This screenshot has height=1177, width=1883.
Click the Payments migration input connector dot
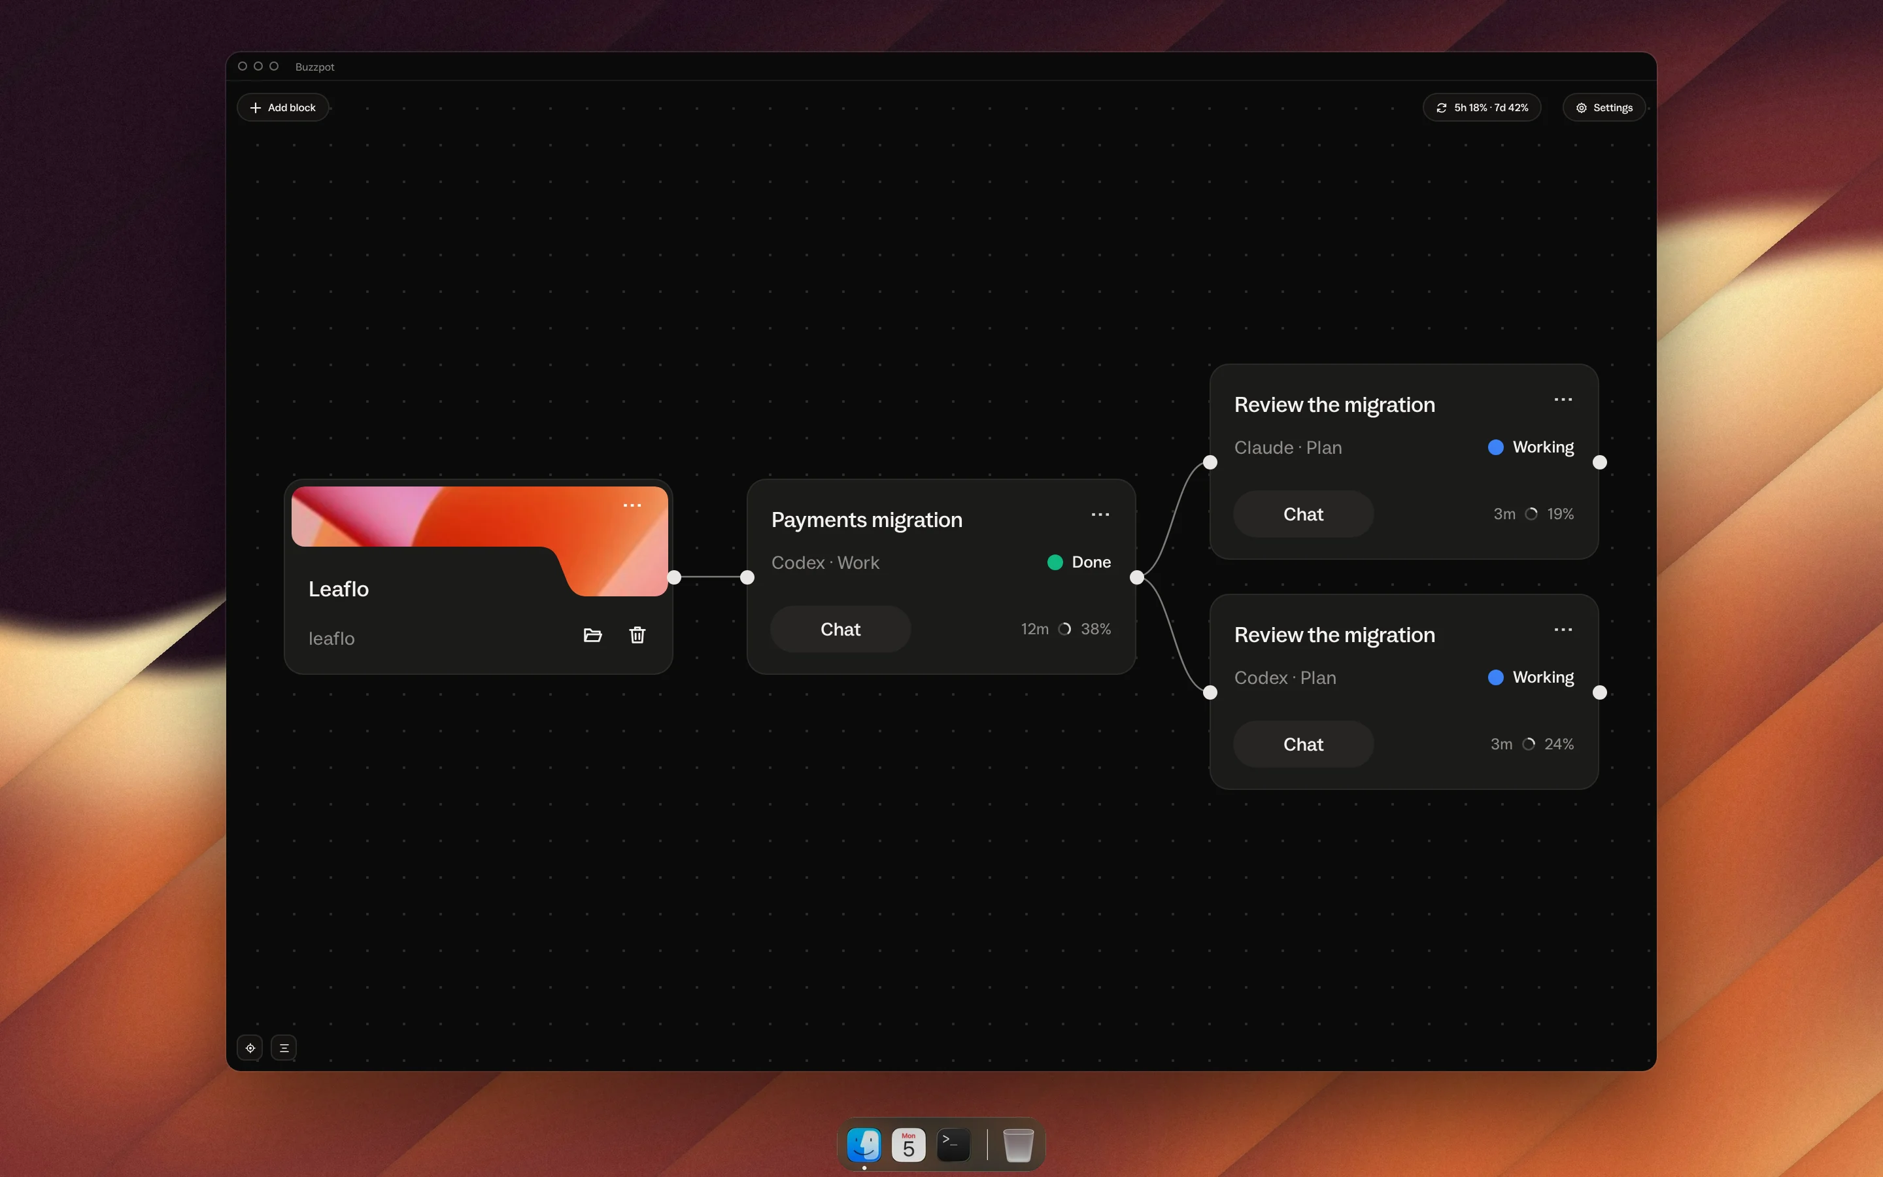point(747,577)
